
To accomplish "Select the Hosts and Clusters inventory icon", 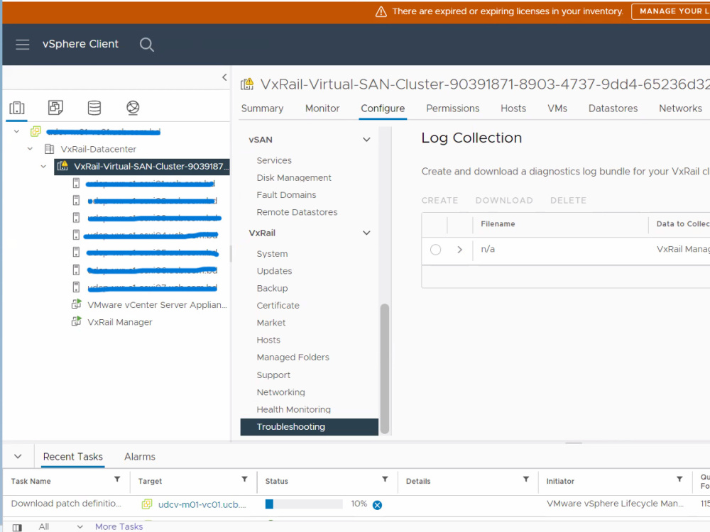I will (17, 108).
